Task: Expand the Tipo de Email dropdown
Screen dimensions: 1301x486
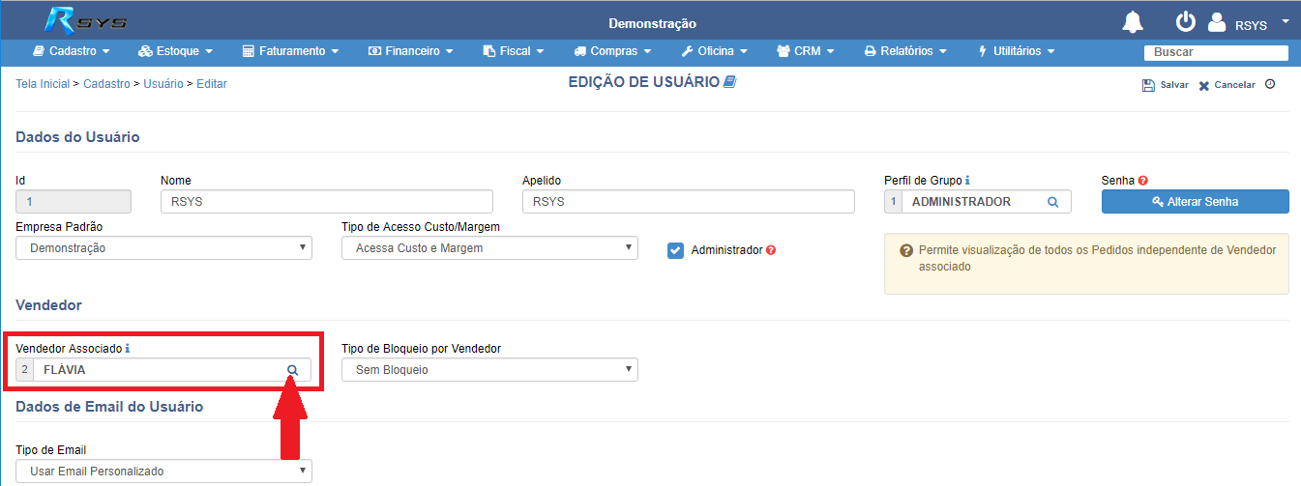Action: click(x=163, y=472)
